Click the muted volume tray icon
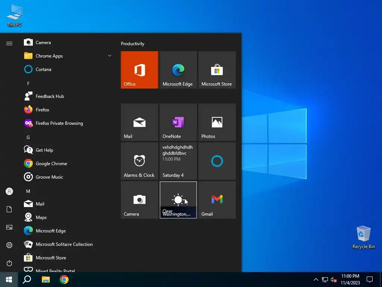 [334, 280]
